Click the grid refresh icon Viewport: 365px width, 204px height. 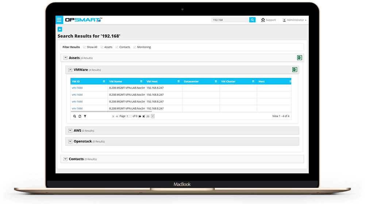coord(80,116)
